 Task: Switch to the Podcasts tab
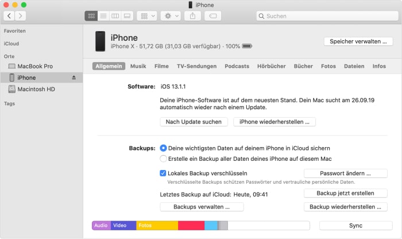tap(237, 66)
